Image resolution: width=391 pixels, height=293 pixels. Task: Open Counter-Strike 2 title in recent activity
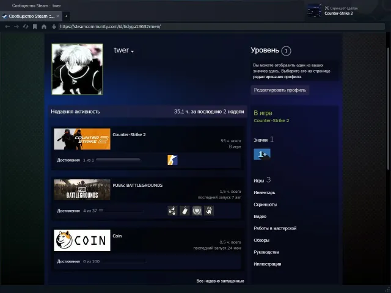129,134
